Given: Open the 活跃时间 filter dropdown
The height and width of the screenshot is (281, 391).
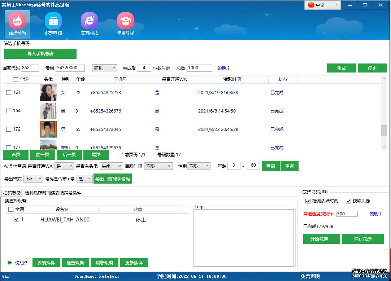Looking at the screenshot, I should point(158,166).
